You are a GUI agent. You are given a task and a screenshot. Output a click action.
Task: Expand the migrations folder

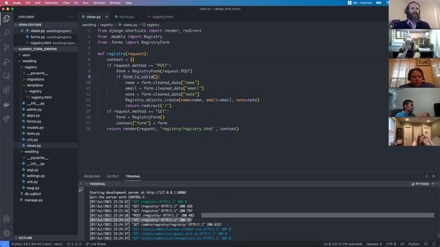(35, 80)
